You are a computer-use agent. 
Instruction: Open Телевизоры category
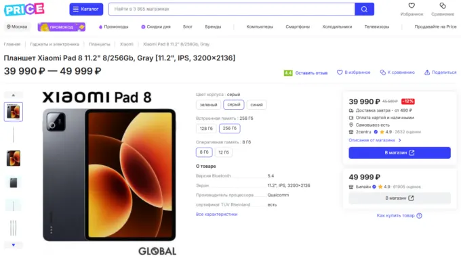tap(377, 26)
